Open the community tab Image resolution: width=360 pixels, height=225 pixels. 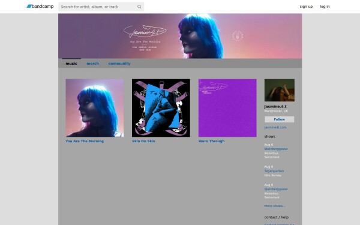(x=119, y=64)
